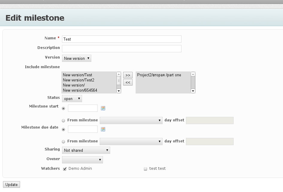Viewport: 283px width, 192px height.
Task: Click up arrow of right included list scrollbar
Action: pos(193,74)
